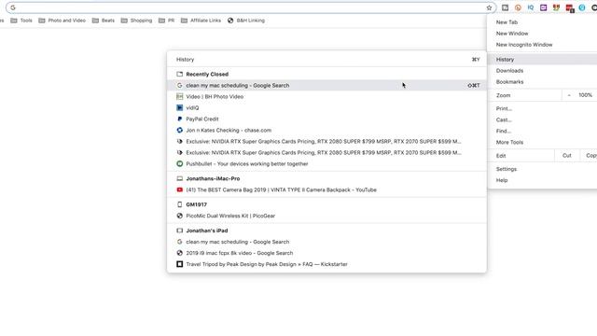This screenshot has width=597, height=336.
Task: Click the YouTube favicon in history
Action: tap(180, 189)
